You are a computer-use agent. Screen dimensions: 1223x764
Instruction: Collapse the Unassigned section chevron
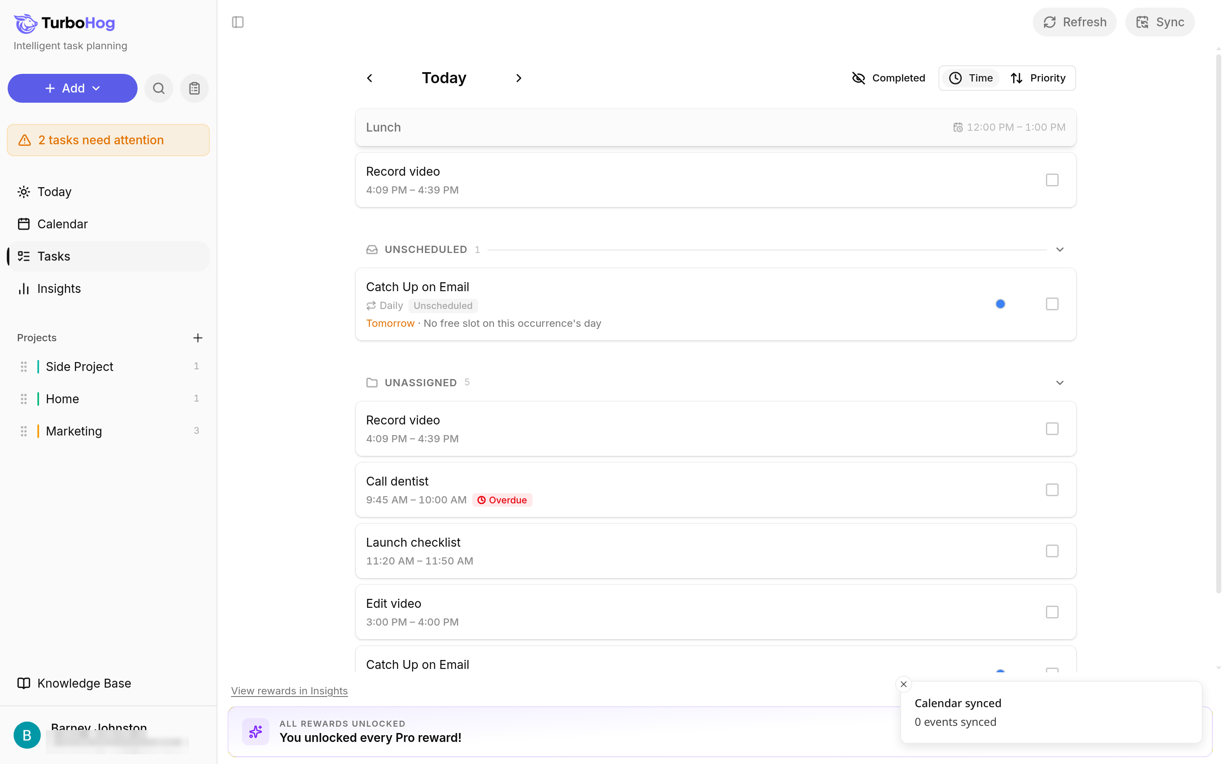(1060, 382)
